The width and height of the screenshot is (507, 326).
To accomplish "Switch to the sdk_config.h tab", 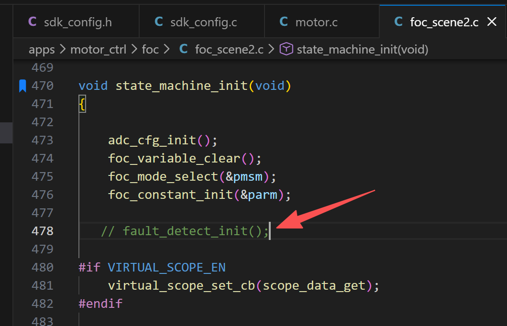I will (76, 22).
